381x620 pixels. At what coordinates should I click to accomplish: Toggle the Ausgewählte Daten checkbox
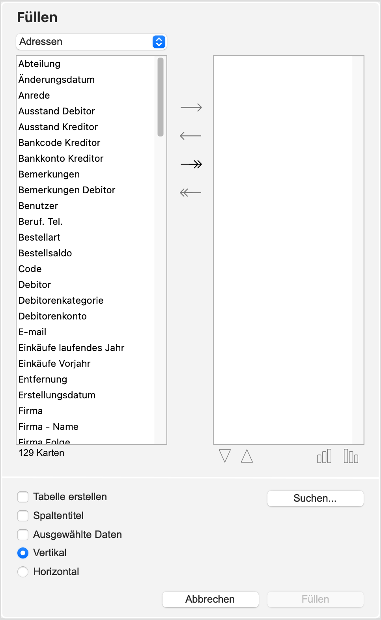pos(23,535)
